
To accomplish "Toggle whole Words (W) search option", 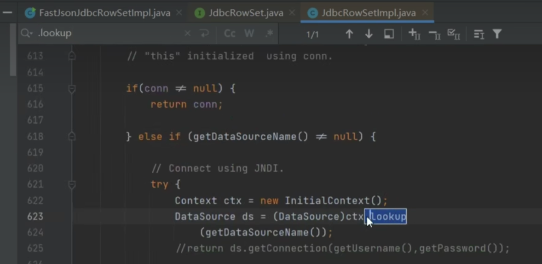I will [249, 34].
